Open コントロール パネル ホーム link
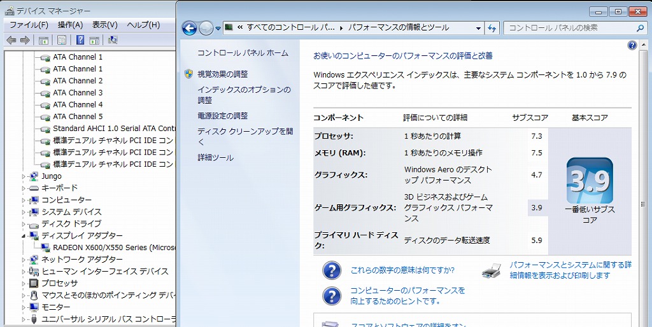Image resolution: width=652 pixels, height=327 pixels. point(243,53)
